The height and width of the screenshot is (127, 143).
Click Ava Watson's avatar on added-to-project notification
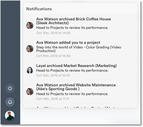30,49
